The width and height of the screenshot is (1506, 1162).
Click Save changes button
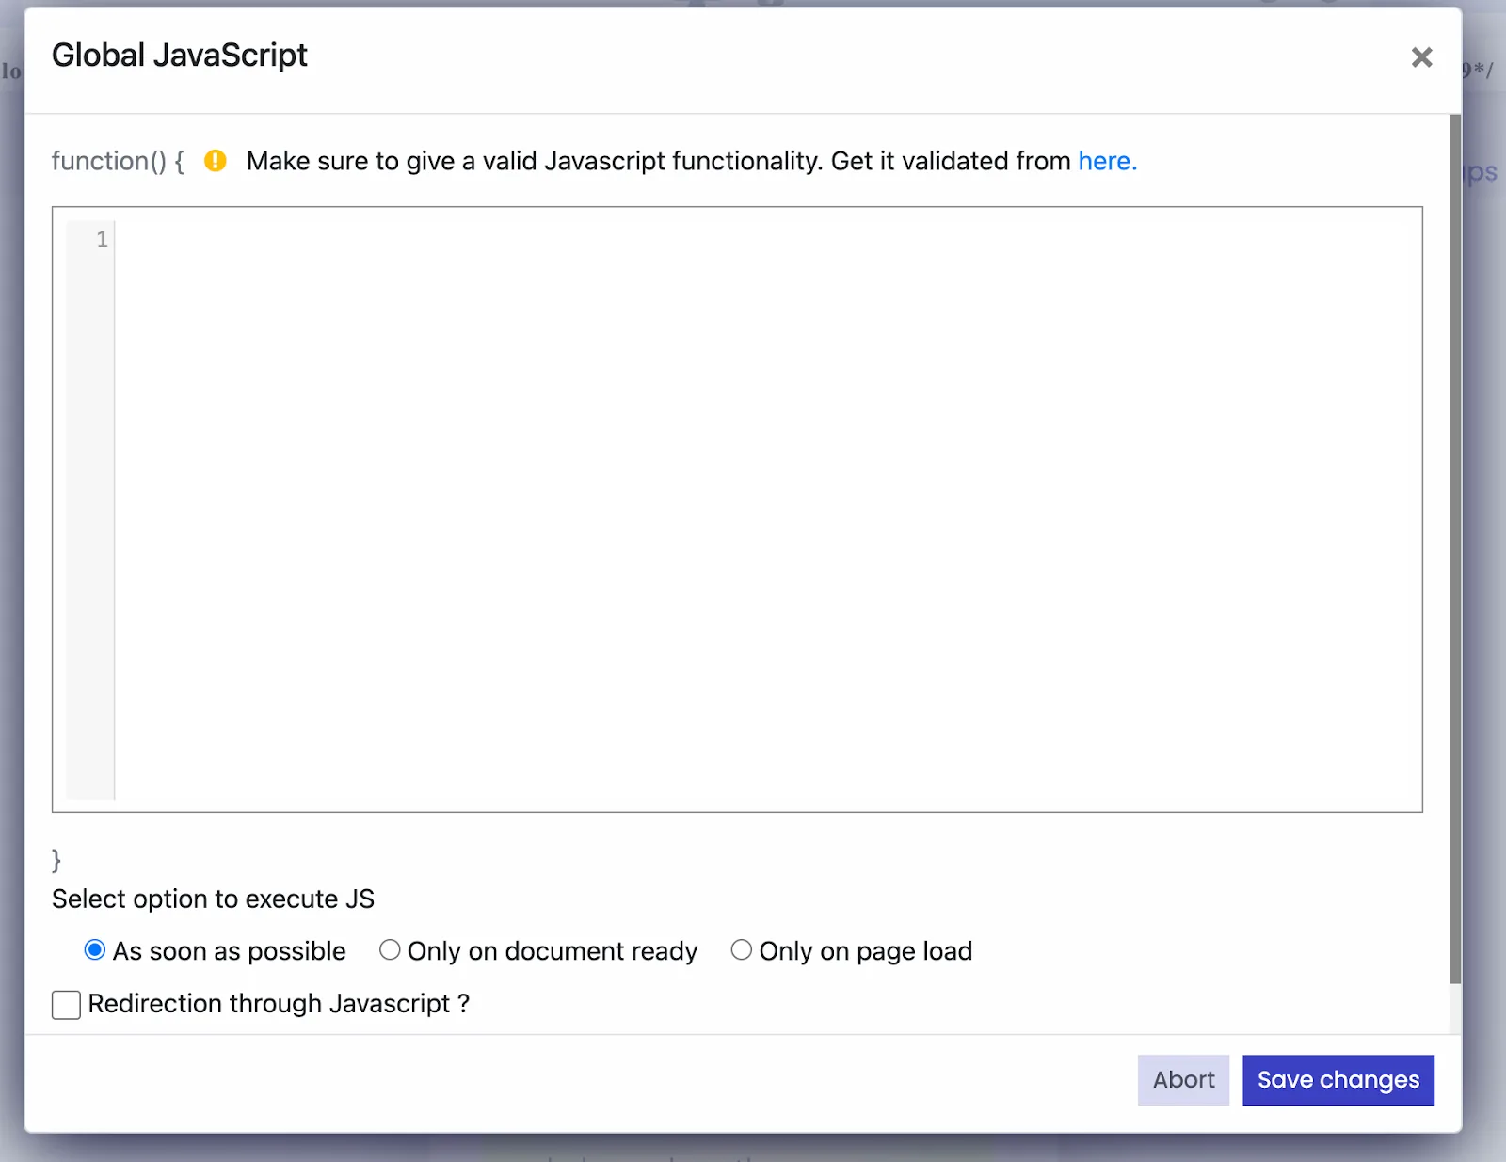click(1338, 1079)
